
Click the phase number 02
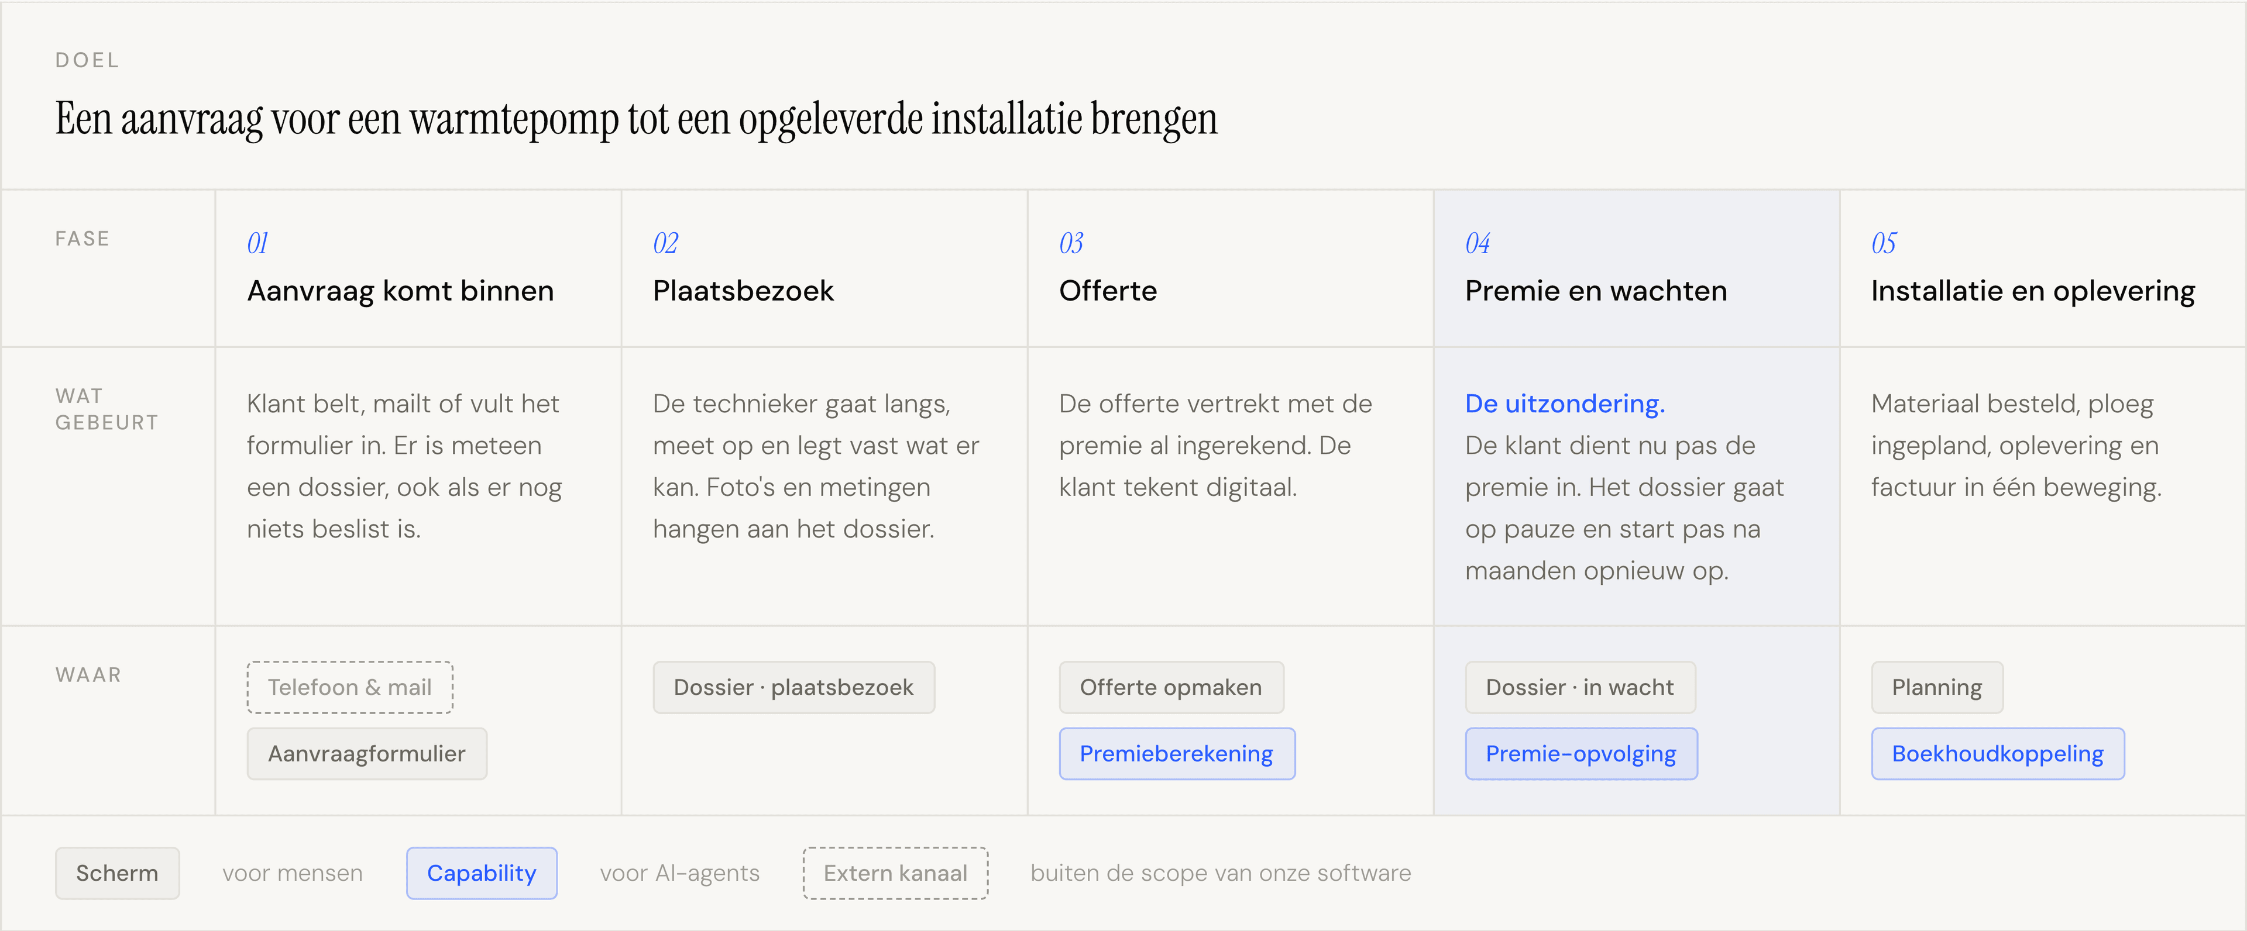(x=665, y=242)
